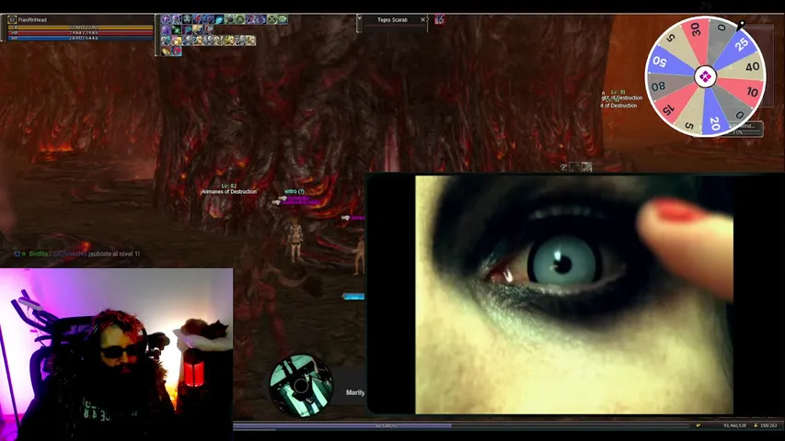The image size is (785, 441).
Task: Click the entro (?) player title
Action: tap(294, 191)
